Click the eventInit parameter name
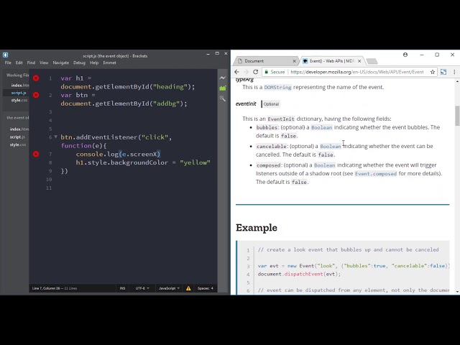The height and width of the screenshot is (345, 460). pos(246,103)
